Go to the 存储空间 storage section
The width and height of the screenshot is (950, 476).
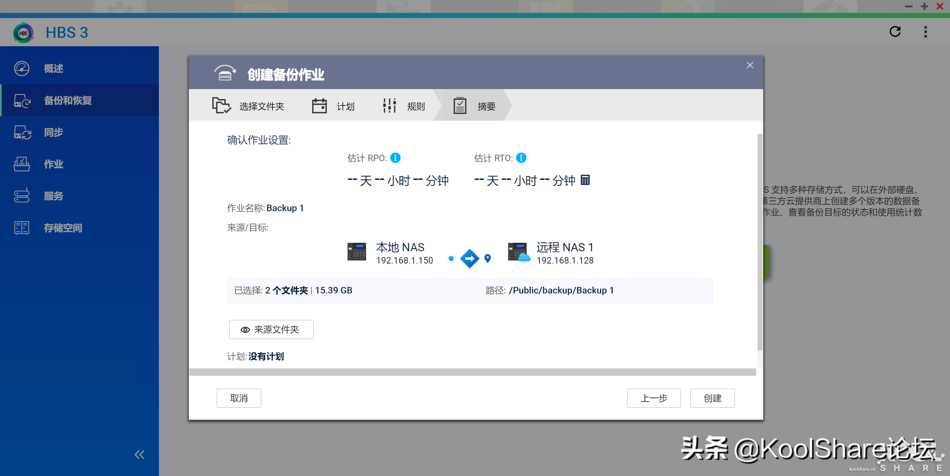point(63,228)
